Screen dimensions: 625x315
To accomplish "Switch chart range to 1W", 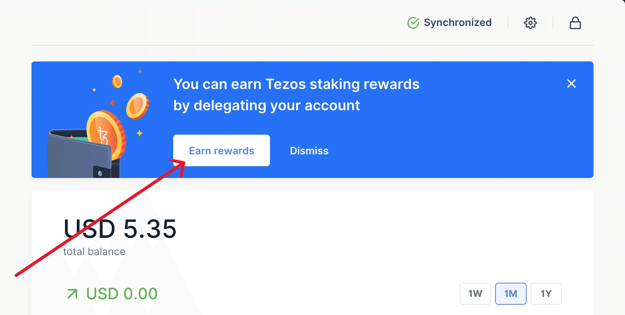I will (475, 294).
